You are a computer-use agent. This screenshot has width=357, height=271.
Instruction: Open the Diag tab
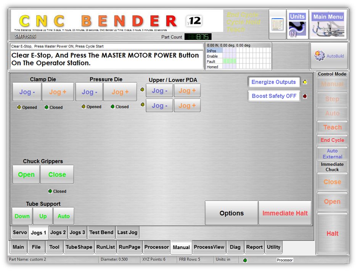pyautogui.click(x=235, y=247)
